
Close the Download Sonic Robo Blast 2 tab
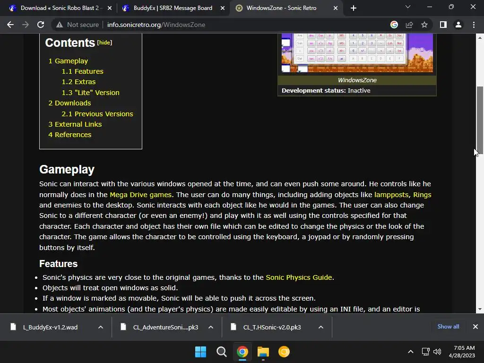point(110,8)
